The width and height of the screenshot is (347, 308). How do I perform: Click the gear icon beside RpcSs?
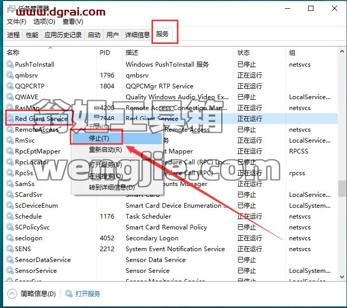(10, 173)
